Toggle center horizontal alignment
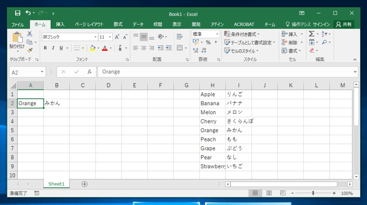This screenshot has width=367, height=205. click(x=144, y=48)
